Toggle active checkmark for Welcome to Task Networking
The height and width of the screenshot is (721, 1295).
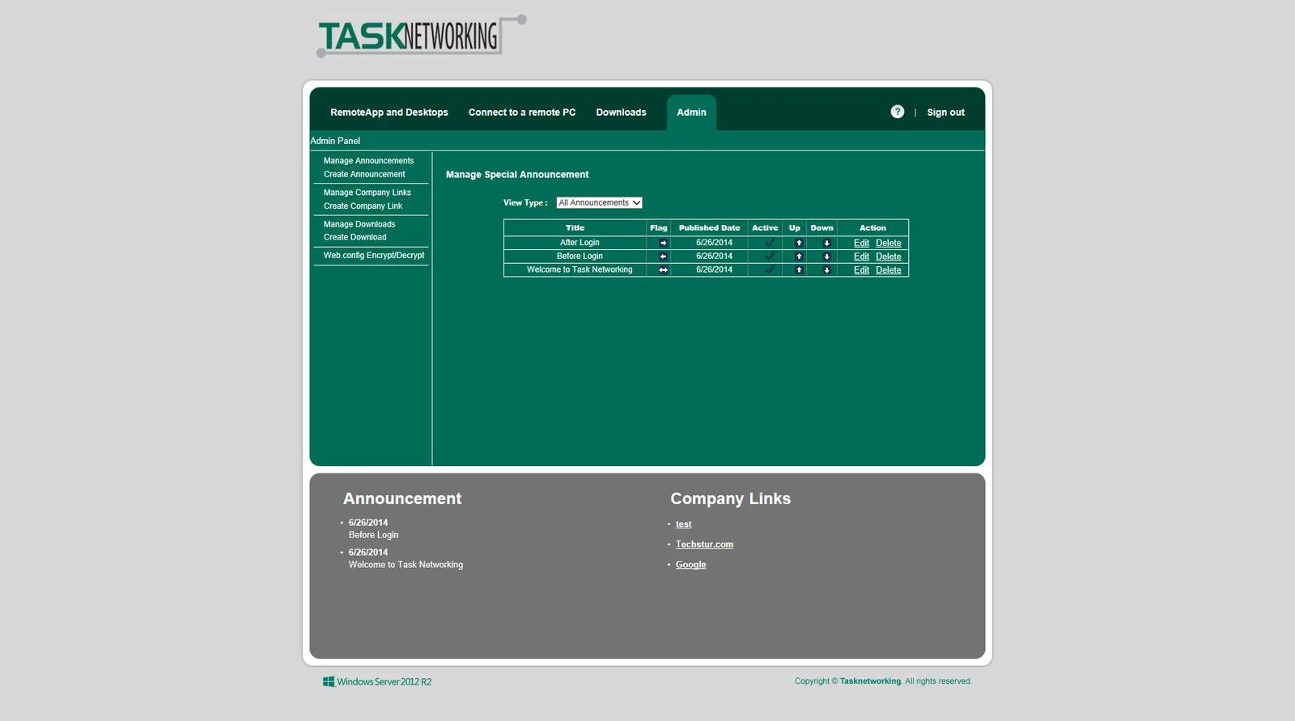coord(770,269)
